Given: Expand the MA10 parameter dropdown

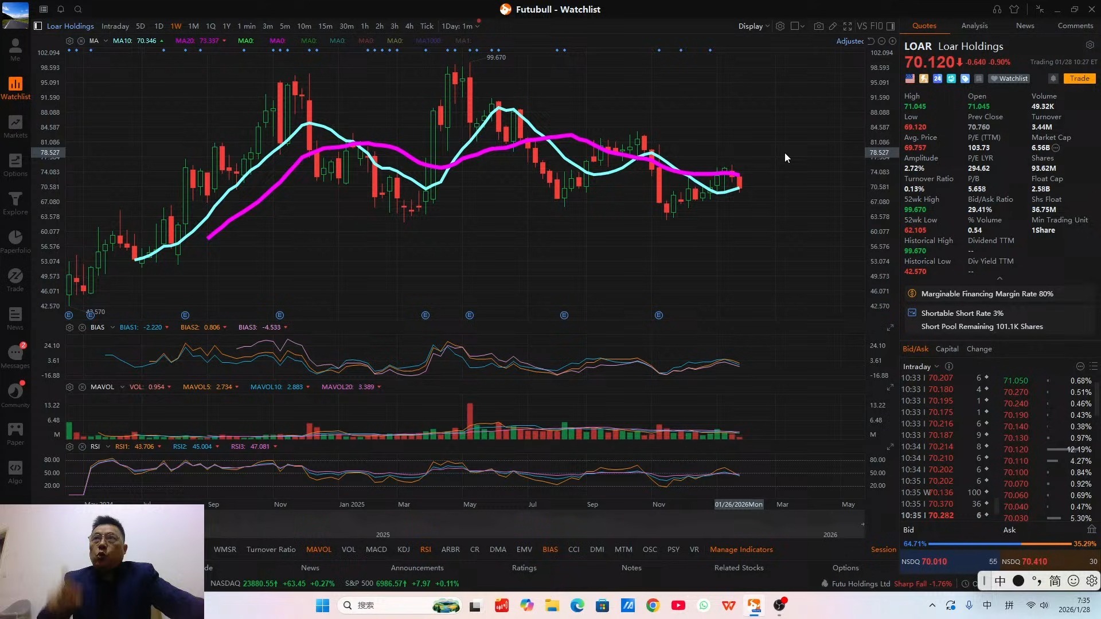Looking at the screenshot, I should pyautogui.click(x=162, y=41).
